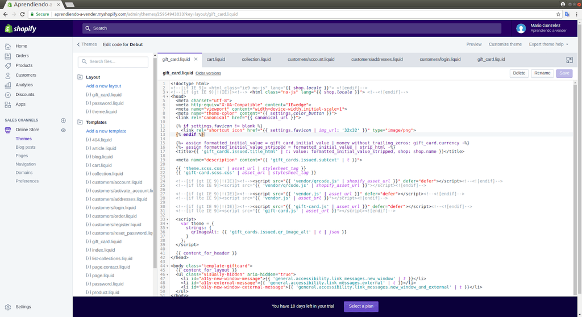Open Discounts icon

[x=8, y=95]
